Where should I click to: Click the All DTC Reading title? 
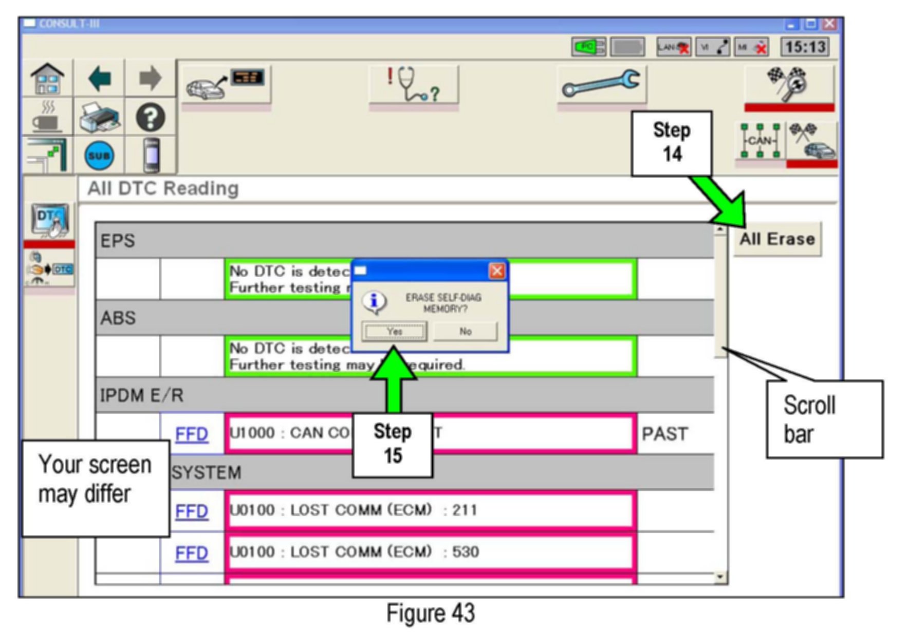163,188
